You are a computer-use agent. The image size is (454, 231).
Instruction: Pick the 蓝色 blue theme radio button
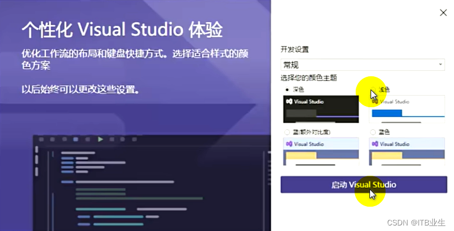click(x=373, y=132)
